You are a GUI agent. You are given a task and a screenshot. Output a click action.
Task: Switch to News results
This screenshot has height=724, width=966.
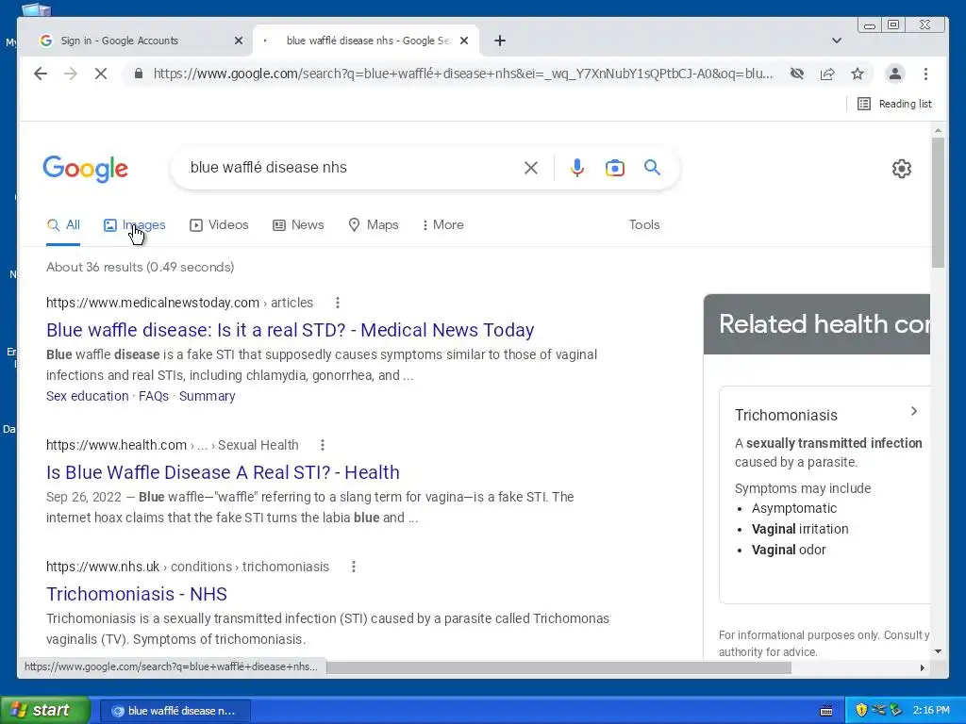pos(298,225)
